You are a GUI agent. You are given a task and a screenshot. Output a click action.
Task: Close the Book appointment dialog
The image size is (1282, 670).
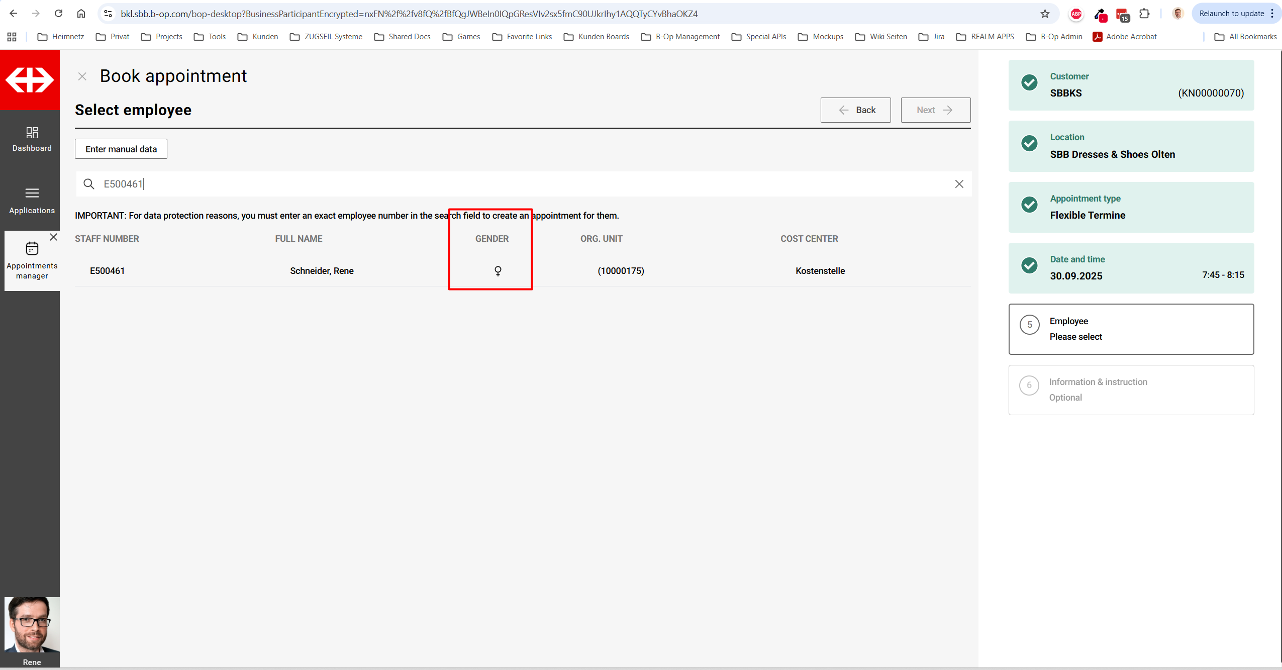(82, 76)
